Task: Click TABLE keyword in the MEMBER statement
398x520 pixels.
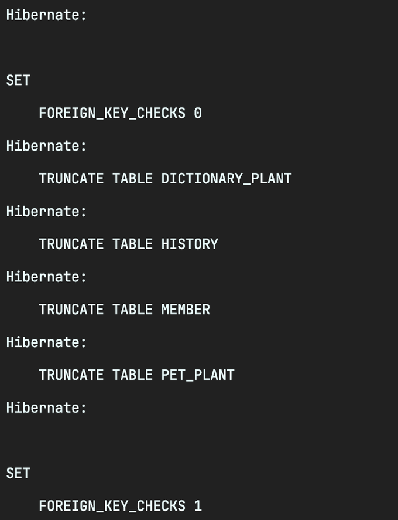Action: coord(132,310)
